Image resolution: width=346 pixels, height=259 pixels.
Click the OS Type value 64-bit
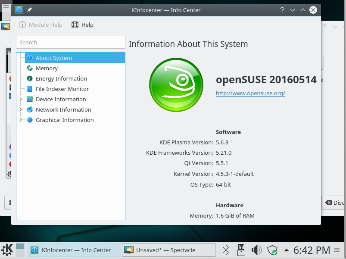click(x=223, y=184)
